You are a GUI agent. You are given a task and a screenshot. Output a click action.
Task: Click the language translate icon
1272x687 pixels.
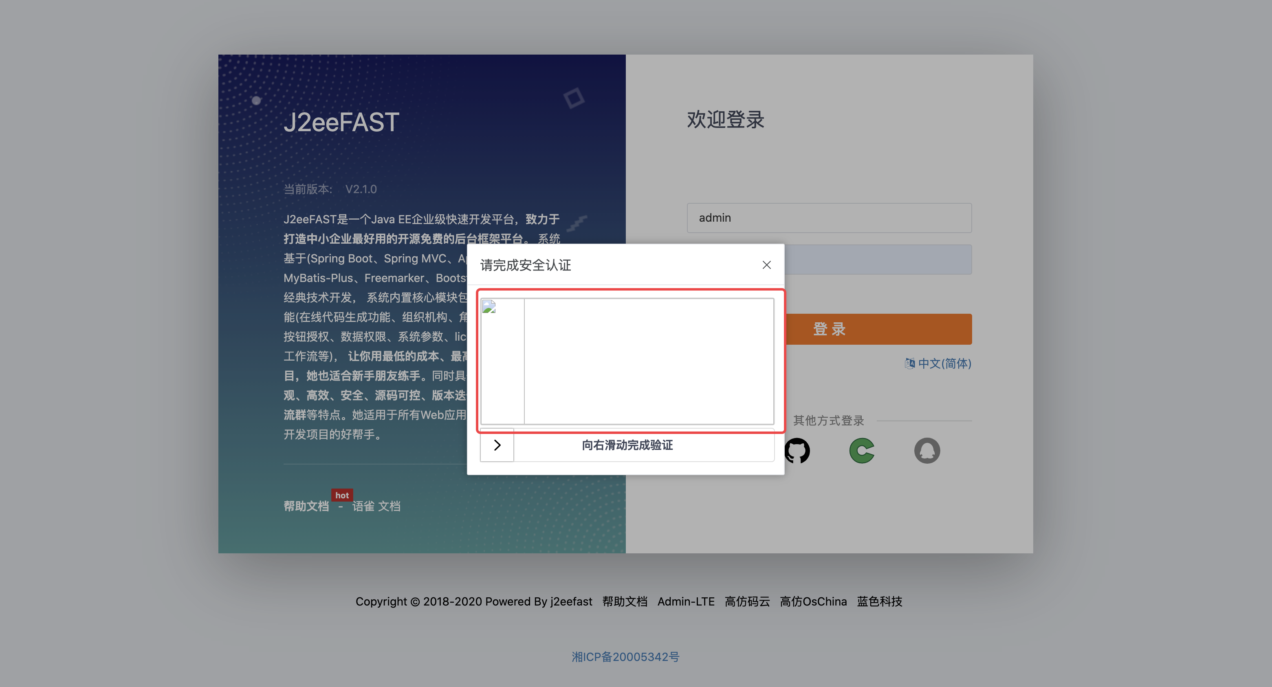[909, 363]
